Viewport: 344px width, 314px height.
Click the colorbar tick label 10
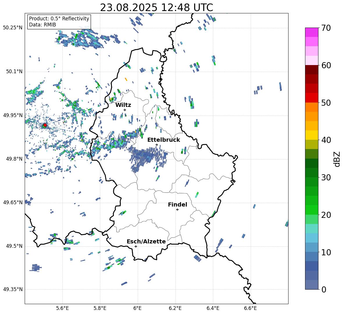tap(326, 252)
